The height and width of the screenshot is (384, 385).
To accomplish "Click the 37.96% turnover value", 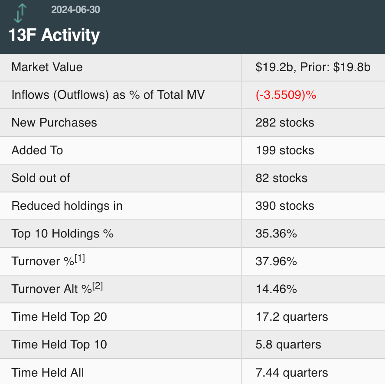I will point(276,261).
